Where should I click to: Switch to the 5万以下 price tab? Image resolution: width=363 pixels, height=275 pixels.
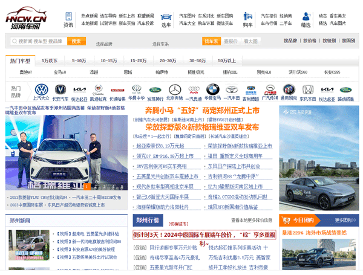[50, 61]
